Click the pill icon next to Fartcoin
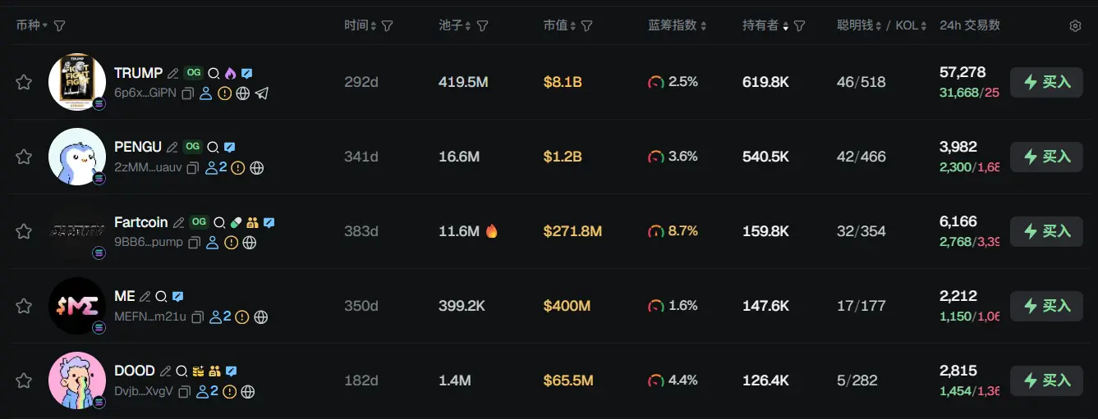The width and height of the screenshot is (1098, 419). tap(236, 222)
